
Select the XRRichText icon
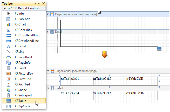pyautogui.click(x=9, y=84)
